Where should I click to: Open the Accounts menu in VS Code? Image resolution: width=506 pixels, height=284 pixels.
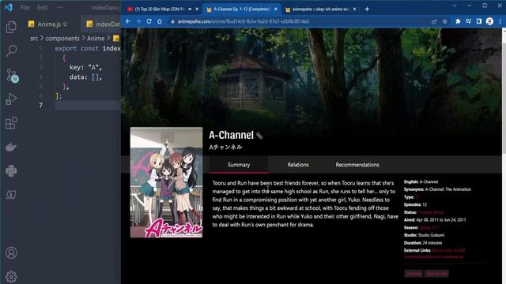(11, 252)
